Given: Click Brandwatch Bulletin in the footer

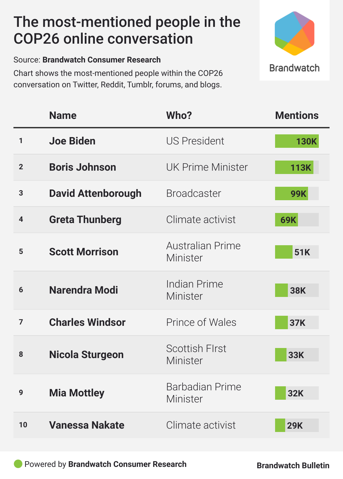Looking at the screenshot, I should click(293, 466).
